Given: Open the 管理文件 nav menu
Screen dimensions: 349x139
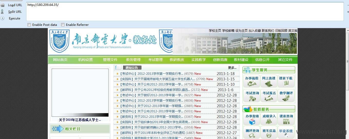Looking at the screenshot, I should (110, 60).
